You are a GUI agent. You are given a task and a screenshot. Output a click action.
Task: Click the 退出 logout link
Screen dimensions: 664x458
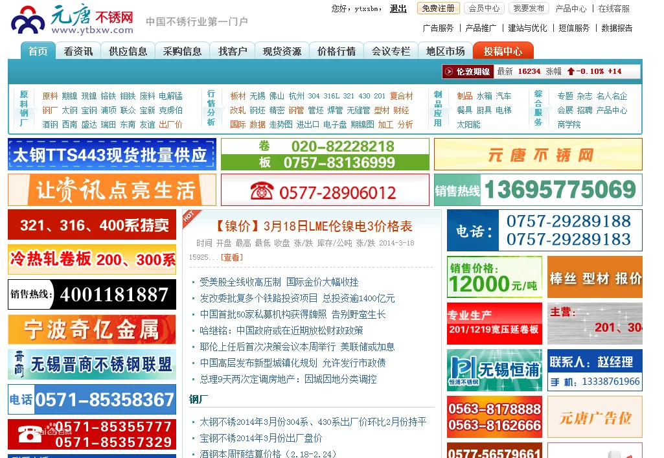(x=398, y=8)
